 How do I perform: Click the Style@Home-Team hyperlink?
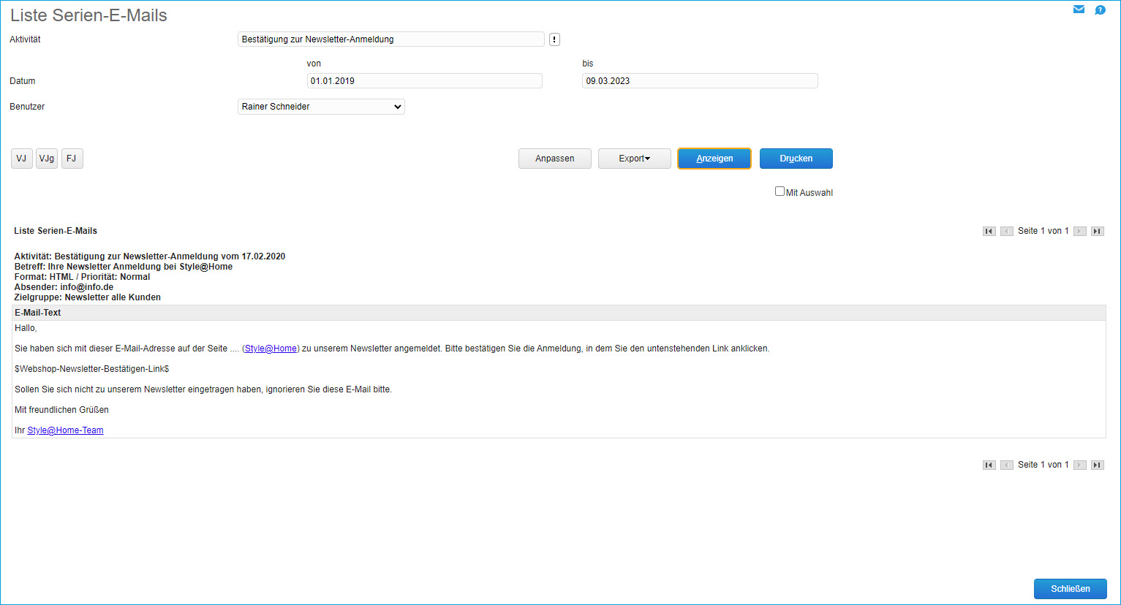pos(65,430)
